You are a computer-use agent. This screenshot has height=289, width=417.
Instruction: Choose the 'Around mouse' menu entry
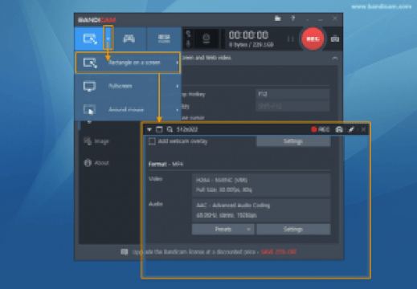pyautogui.click(x=128, y=109)
